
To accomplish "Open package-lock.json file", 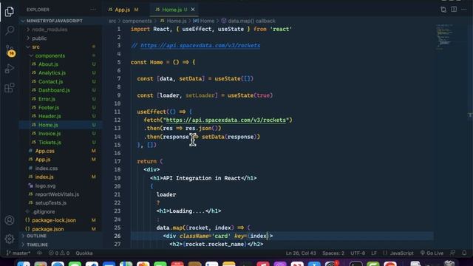I will pos(54,220).
